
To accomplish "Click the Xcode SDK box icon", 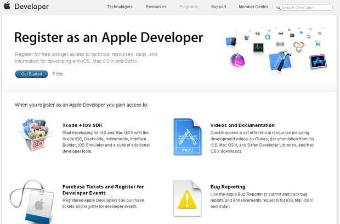I will 36,135.
